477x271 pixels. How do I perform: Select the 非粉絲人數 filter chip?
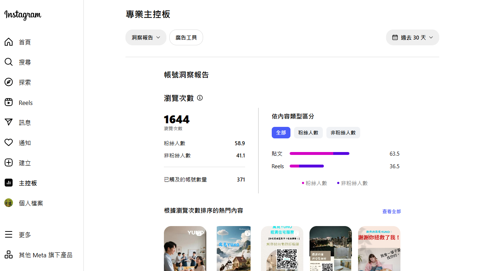click(343, 133)
